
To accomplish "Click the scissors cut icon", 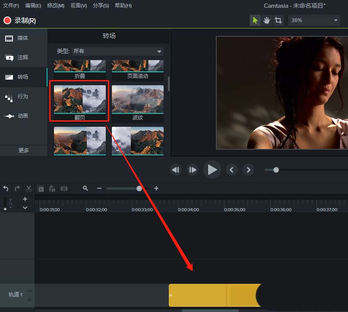I will point(29,189).
